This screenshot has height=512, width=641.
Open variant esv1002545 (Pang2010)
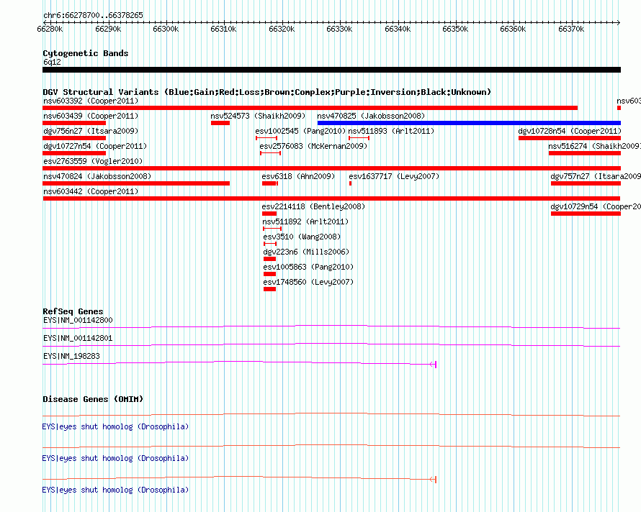pos(300,131)
